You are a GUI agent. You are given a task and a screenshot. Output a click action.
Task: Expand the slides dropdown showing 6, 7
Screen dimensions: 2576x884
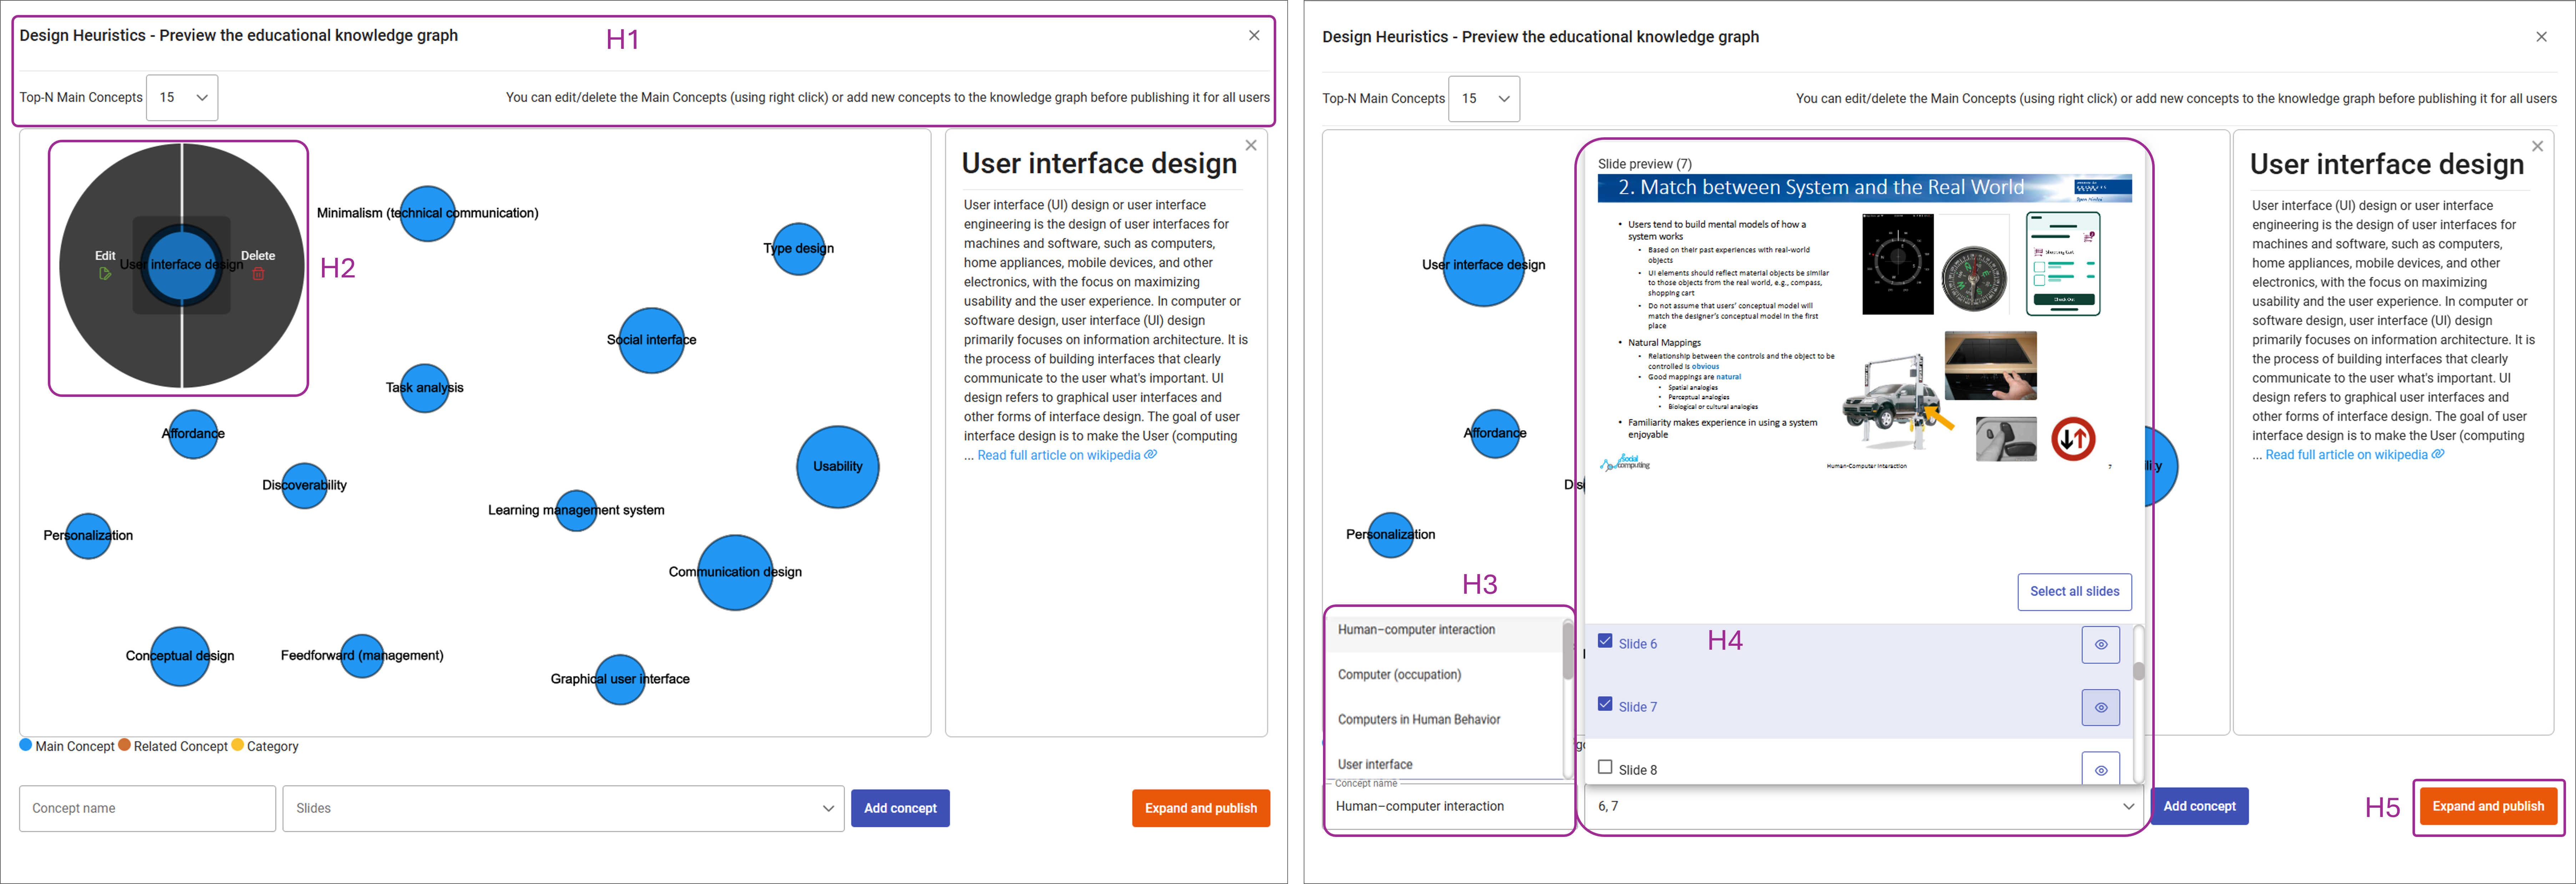(1864, 806)
